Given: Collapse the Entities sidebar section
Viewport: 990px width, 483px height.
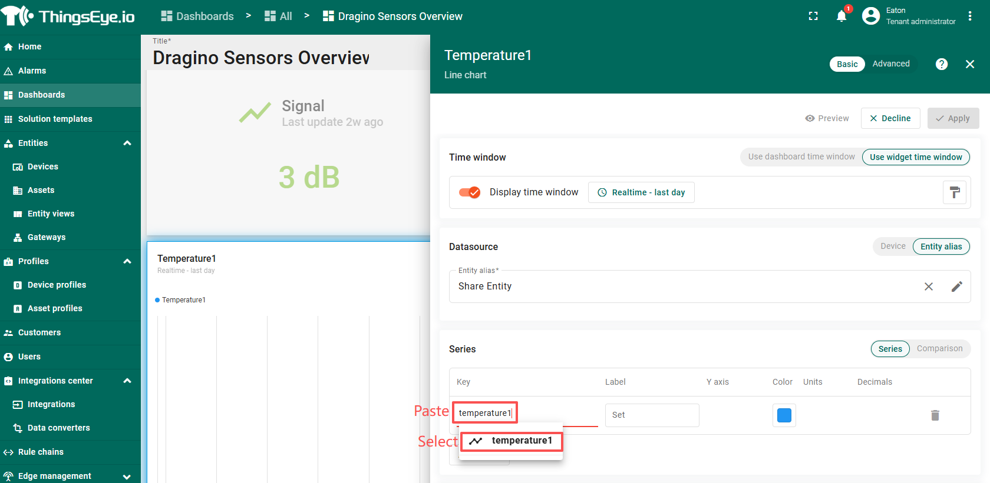Looking at the screenshot, I should [x=127, y=143].
